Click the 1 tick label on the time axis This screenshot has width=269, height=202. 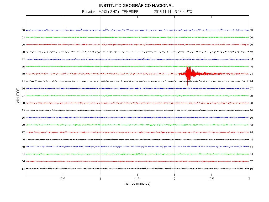tap(100, 179)
